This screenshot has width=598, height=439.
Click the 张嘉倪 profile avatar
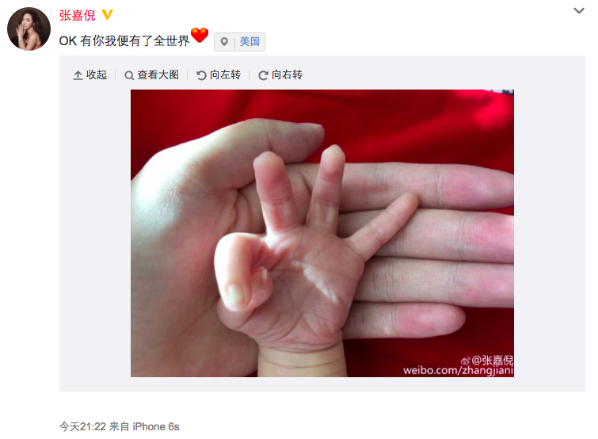coord(29,29)
